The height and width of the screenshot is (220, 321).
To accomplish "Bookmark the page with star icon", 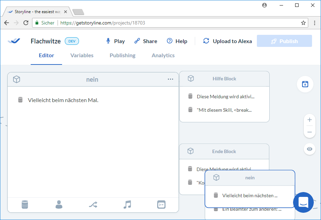I will click(303, 23).
